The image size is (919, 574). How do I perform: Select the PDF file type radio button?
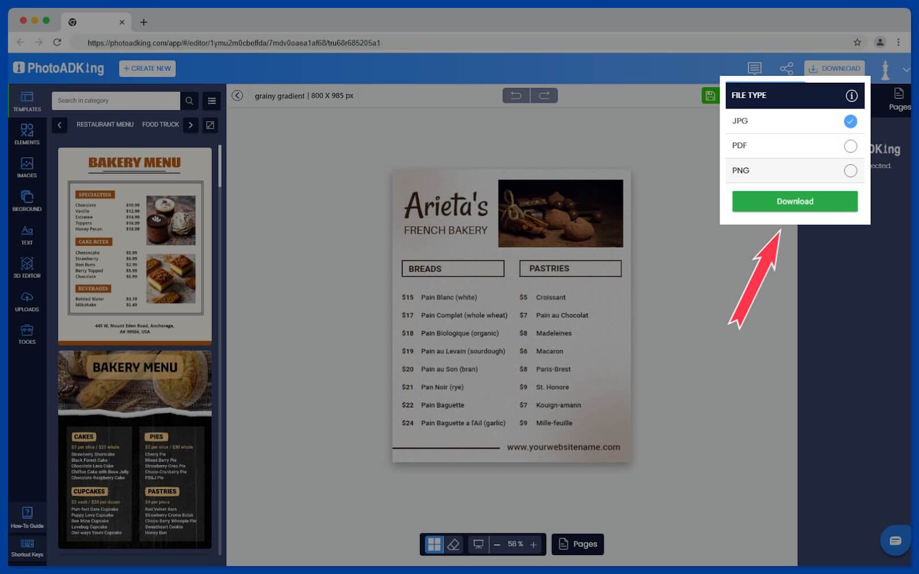pyautogui.click(x=850, y=146)
